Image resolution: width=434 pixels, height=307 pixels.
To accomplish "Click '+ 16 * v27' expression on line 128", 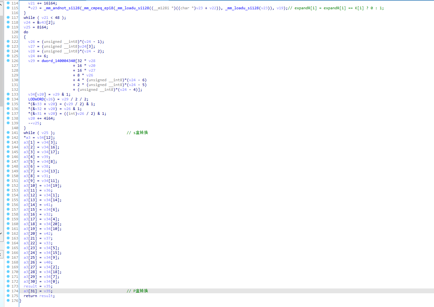I will click(84, 70).
